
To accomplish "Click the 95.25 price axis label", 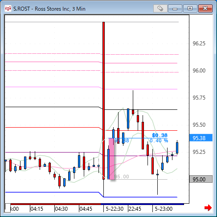I will [199, 152].
